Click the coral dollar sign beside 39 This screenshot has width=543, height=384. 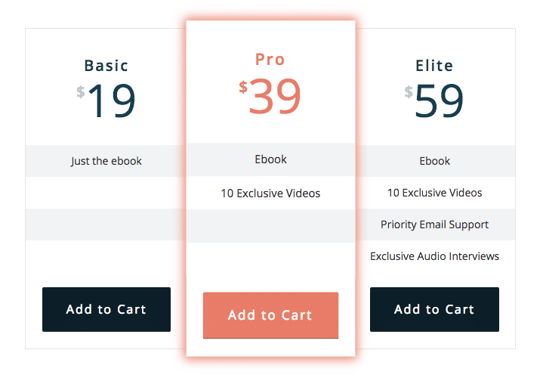(x=243, y=87)
